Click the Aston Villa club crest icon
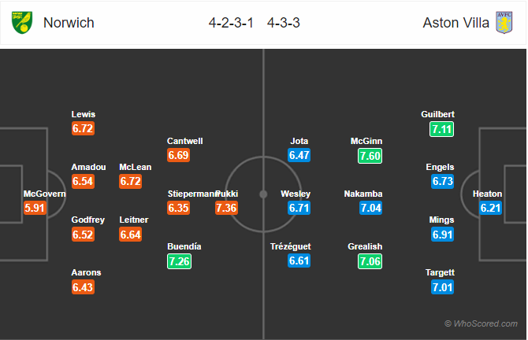 click(504, 23)
